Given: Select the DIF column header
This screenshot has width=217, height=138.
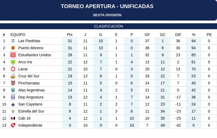Looking at the screenshot, I should click(178, 35).
